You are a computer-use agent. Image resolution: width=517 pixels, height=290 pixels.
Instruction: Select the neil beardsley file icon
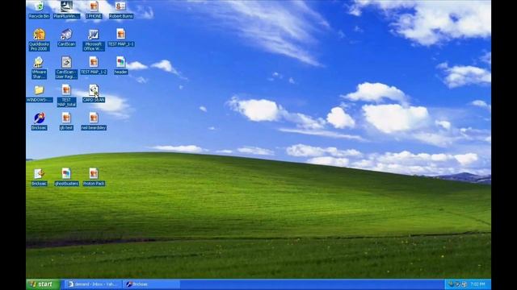click(94, 122)
